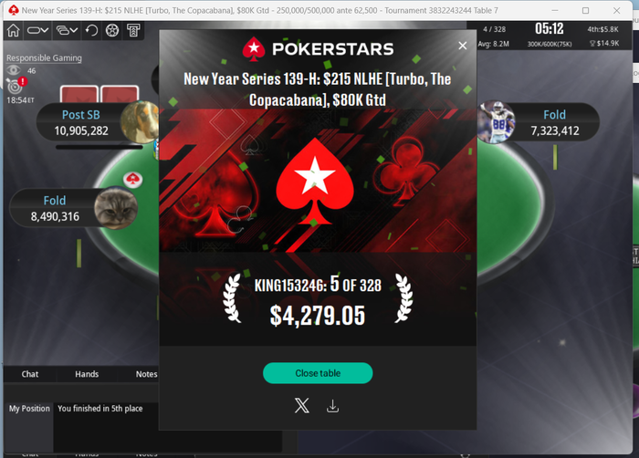639x458 pixels.
Task: Click the cat avatar player seat
Action: click(116, 208)
